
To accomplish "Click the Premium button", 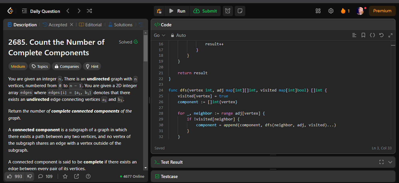I will (382, 11).
